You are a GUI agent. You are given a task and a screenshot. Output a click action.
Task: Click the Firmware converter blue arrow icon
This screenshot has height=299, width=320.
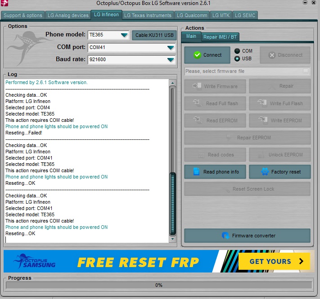point(225,236)
